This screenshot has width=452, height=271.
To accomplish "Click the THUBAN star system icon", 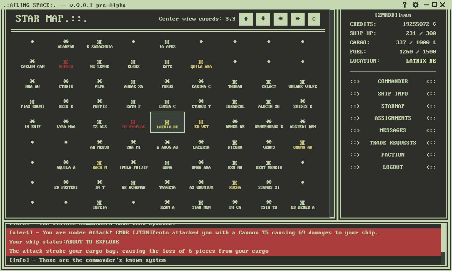I will coord(235,82).
